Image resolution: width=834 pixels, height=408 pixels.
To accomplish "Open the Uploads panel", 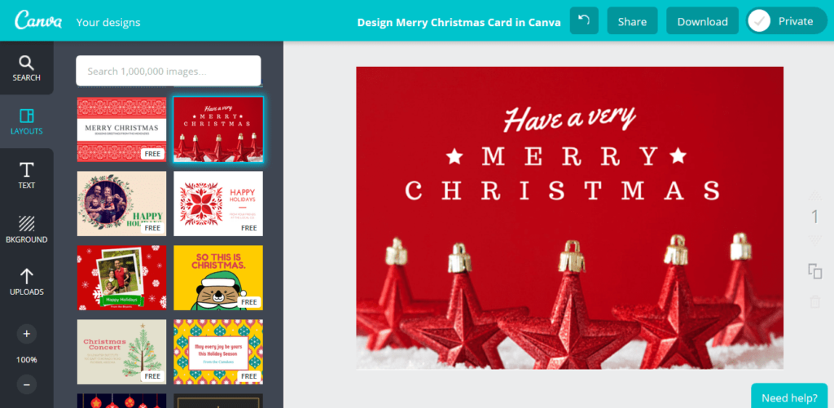I will click(x=26, y=282).
